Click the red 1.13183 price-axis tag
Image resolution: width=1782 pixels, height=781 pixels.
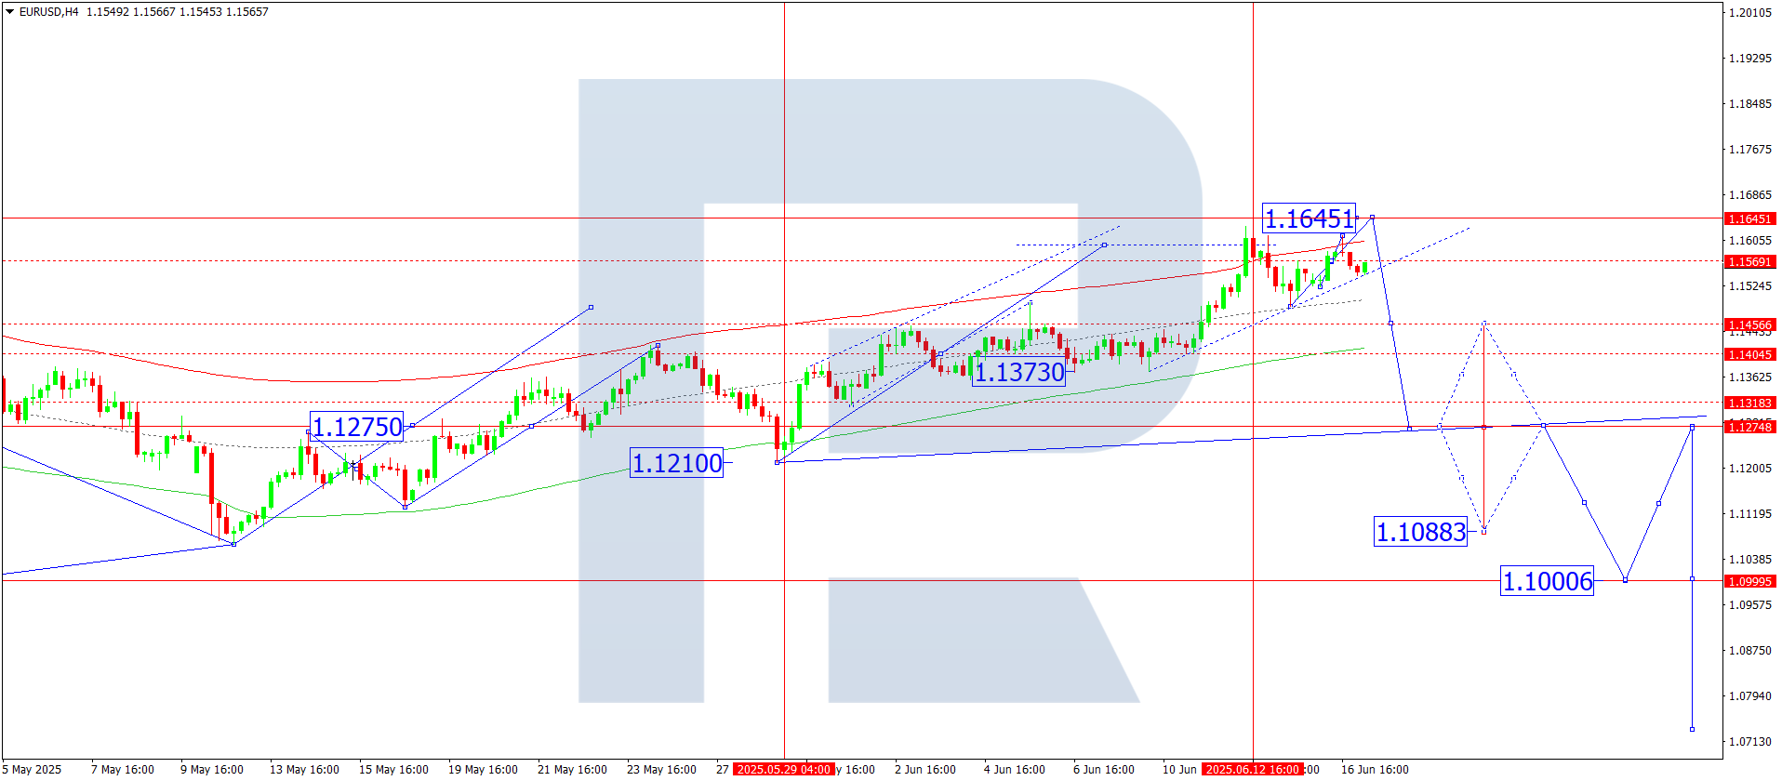(x=1749, y=403)
